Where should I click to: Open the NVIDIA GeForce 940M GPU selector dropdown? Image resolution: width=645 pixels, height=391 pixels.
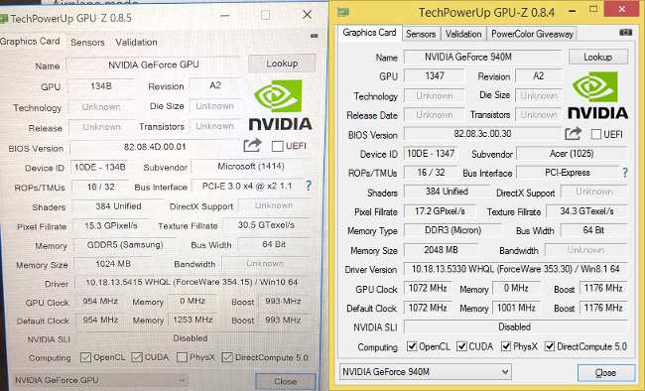click(426, 372)
